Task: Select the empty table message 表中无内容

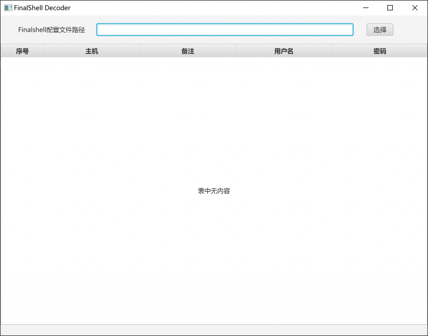Action: (x=214, y=191)
